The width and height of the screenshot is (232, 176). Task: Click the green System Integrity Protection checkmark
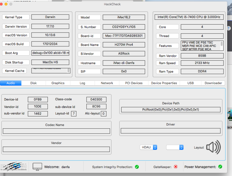137,167
